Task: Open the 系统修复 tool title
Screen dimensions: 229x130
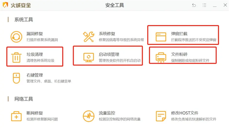Action: [x=107, y=34]
